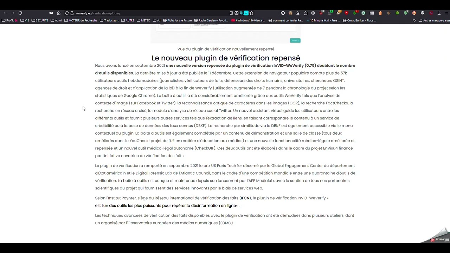Open Autres marque-pages folder
Screen dimensions: 450x253
click(434, 20)
